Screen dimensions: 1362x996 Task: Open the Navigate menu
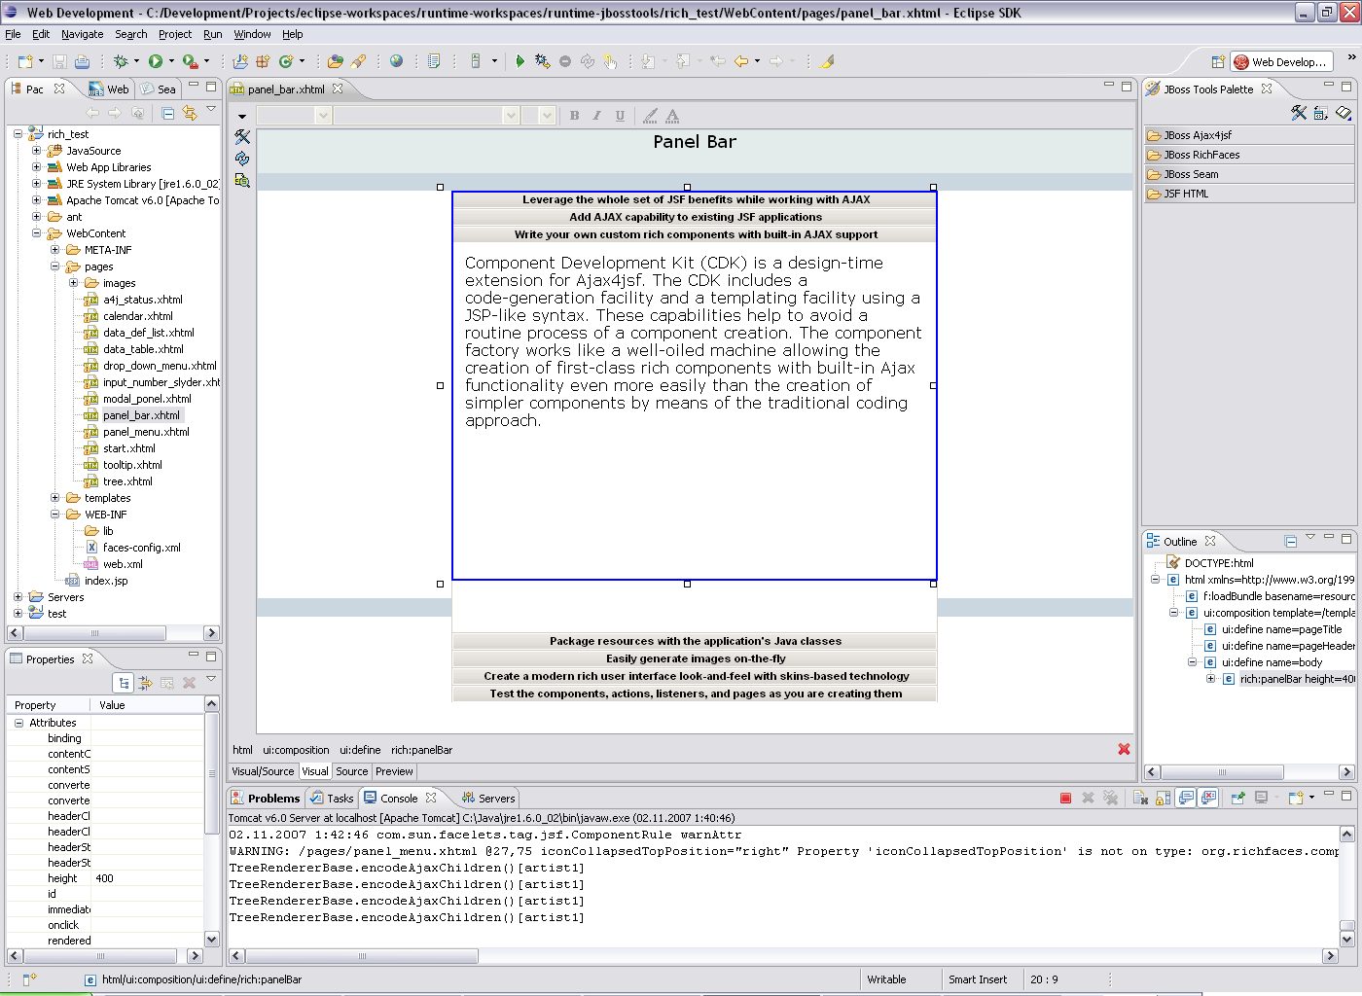point(82,34)
